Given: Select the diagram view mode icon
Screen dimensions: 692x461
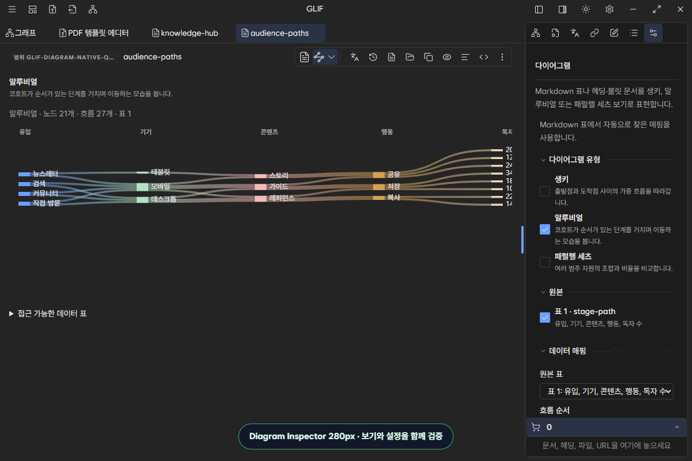Looking at the screenshot, I should pos(319,57).
